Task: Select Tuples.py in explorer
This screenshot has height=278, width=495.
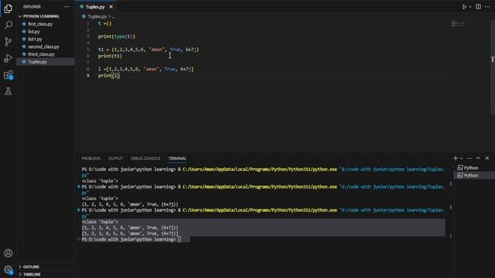Action: point(46,62)
